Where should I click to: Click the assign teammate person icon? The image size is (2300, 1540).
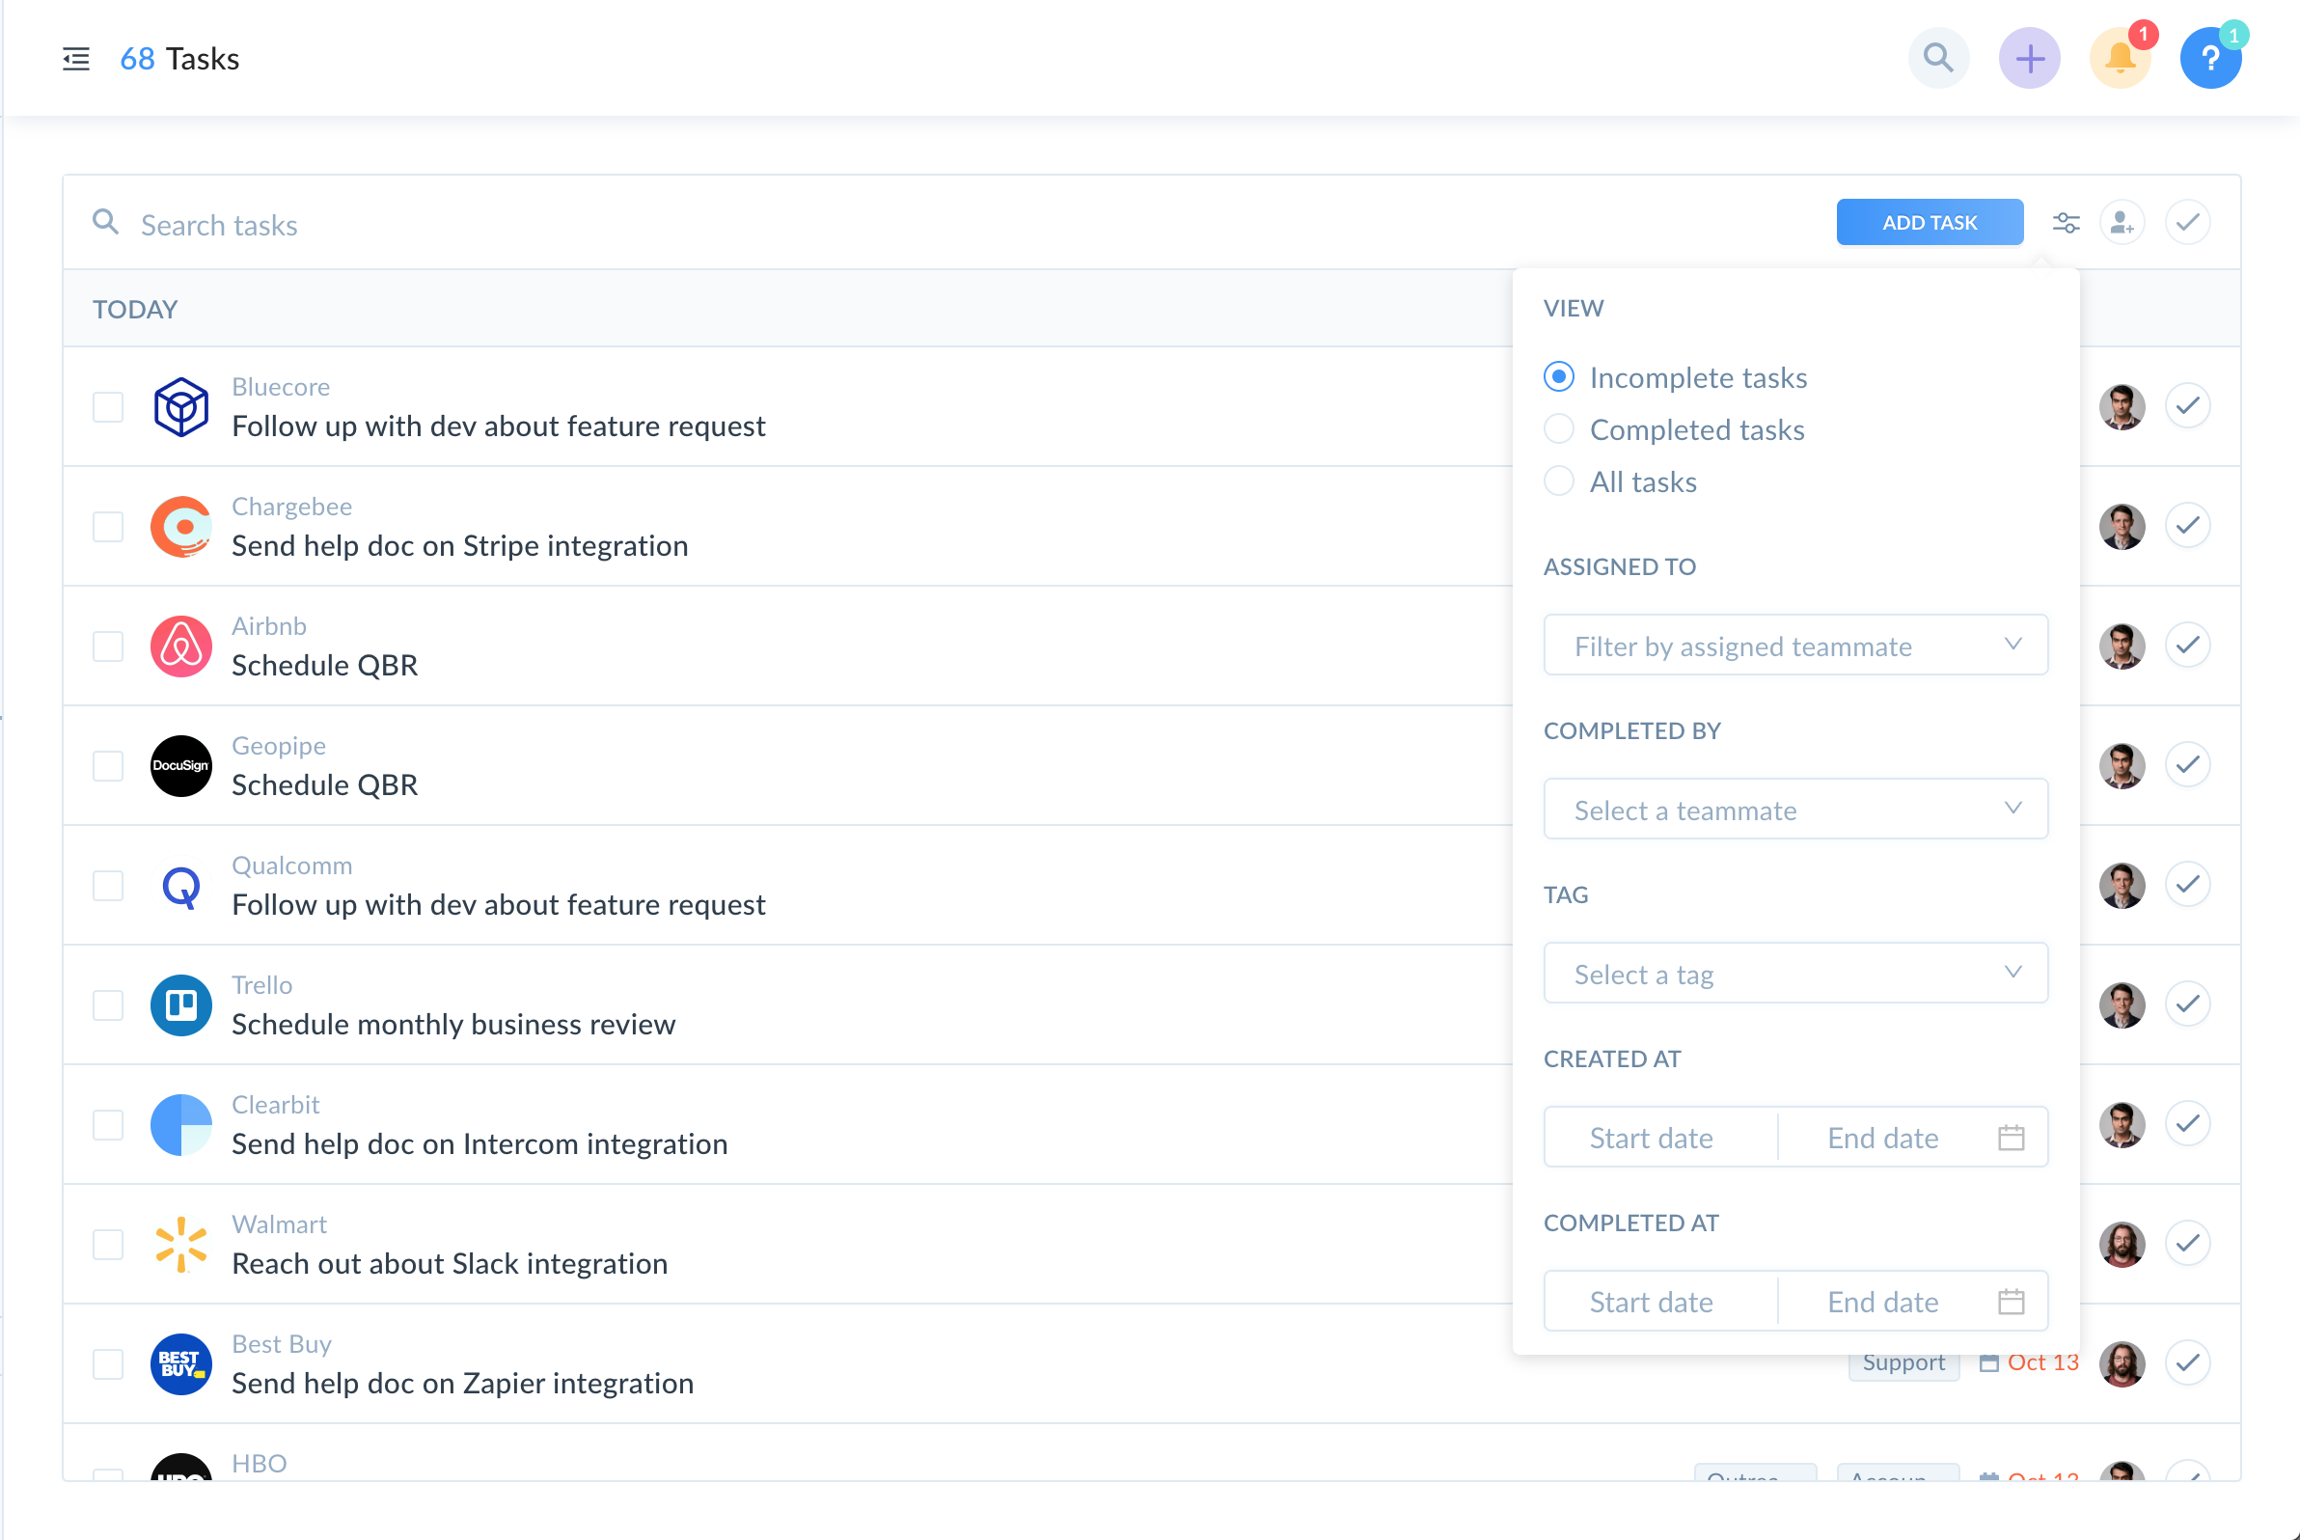click(2122, 223)
